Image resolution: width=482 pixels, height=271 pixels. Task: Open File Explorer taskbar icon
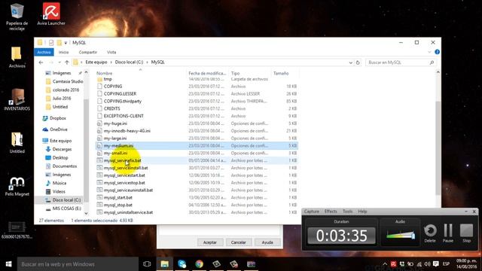tap(164, 264)
